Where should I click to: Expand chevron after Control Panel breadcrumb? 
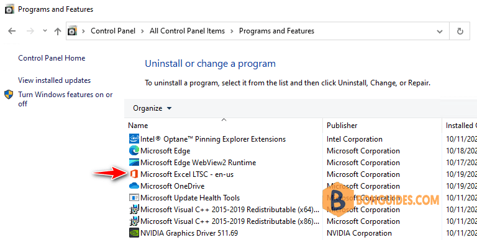pyautogui.click(x=142, y=31)
